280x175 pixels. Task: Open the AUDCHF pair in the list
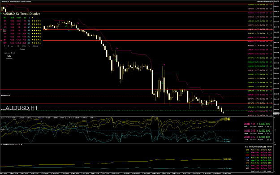(x=260, y=37)
